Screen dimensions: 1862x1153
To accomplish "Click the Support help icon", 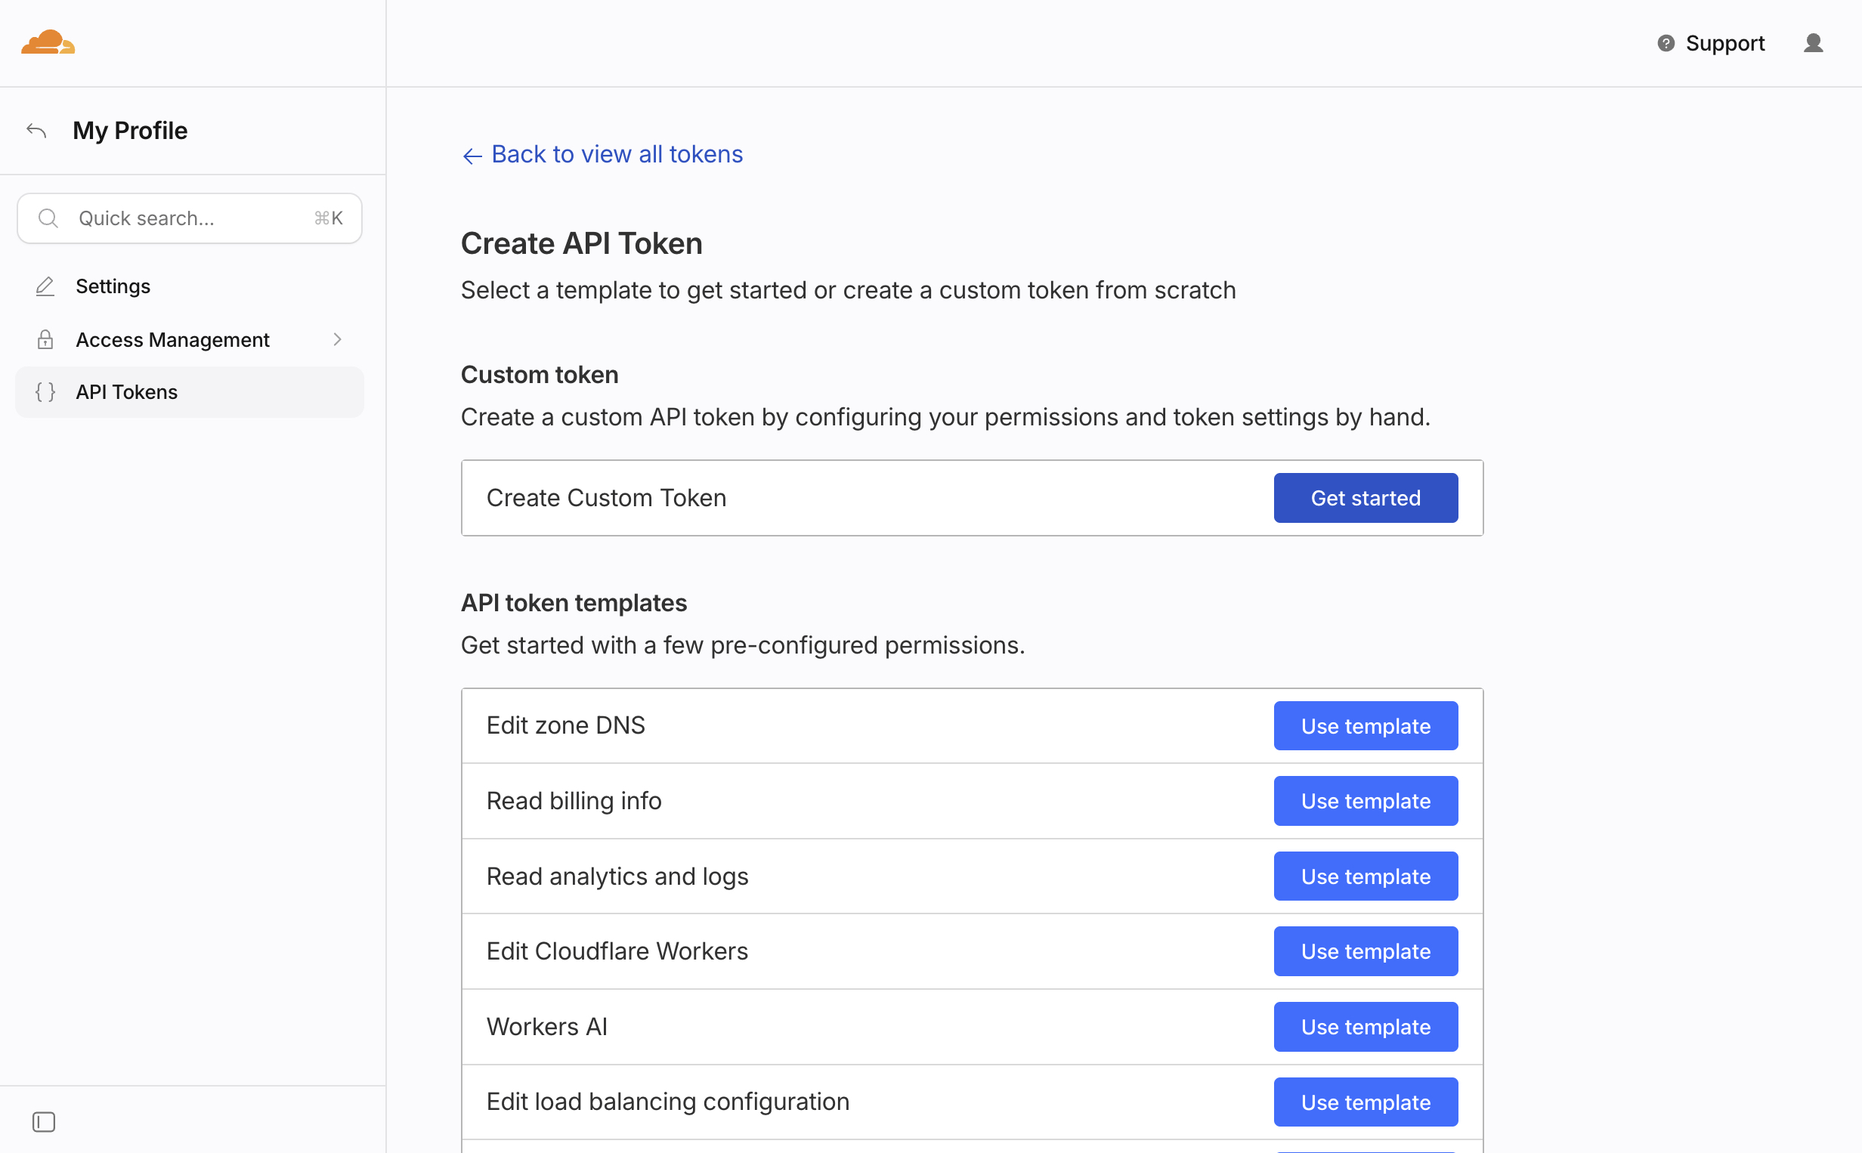I will (1666, 44).
